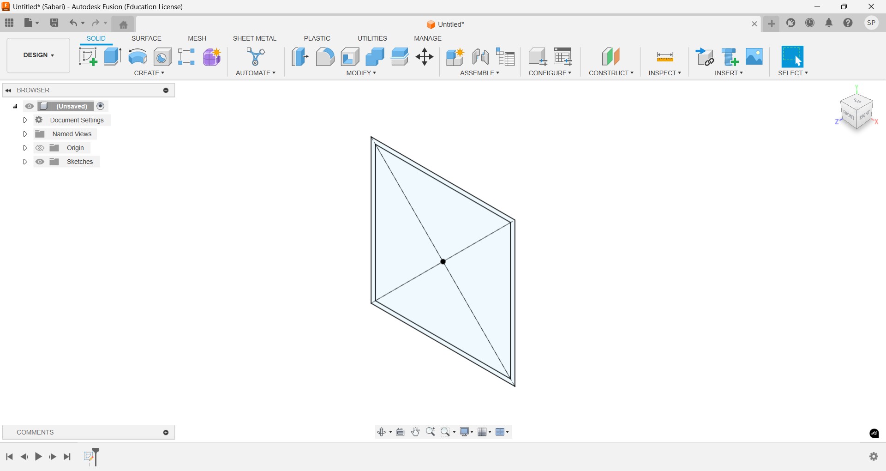Switch to the SURFACE tab
886x471 pixels.
tap(146, 38)
